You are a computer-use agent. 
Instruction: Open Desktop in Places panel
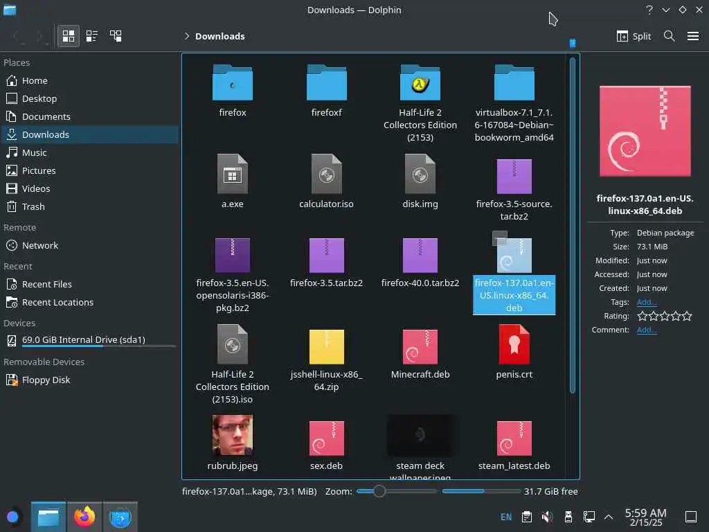tap(89, 98)
